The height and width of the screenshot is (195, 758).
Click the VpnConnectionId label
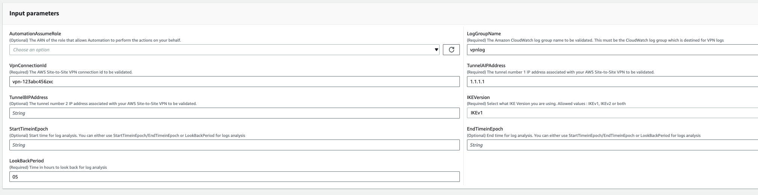(x=28, y=66)
